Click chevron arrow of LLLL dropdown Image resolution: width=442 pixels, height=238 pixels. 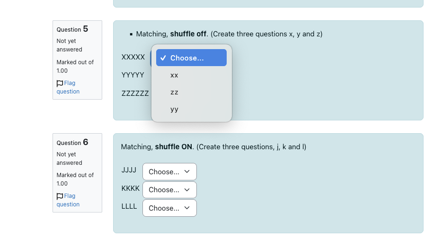pyautogui.click(x=187, y=208)
